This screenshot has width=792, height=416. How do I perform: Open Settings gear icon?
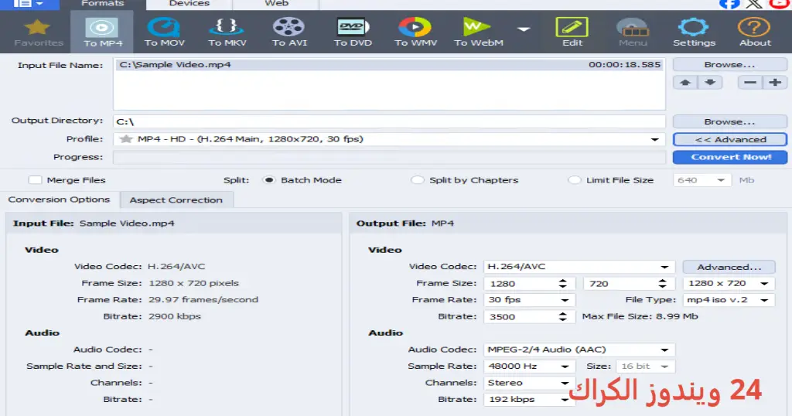[x=694, y=32]
